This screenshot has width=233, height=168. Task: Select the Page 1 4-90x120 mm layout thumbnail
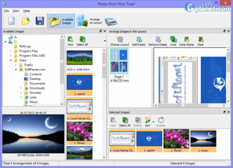[x=119, y=65]
